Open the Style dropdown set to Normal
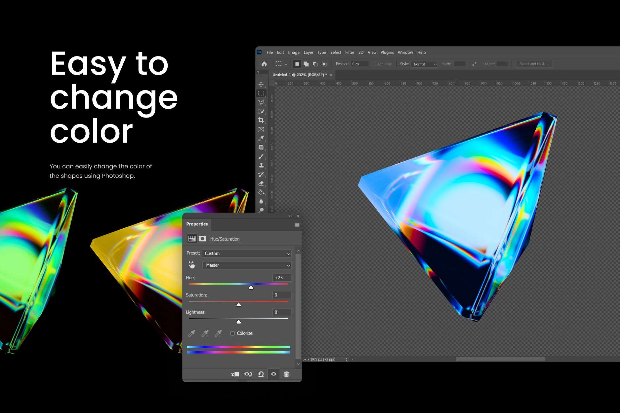This screenshot has height=413, width=620. coord(424,64)
